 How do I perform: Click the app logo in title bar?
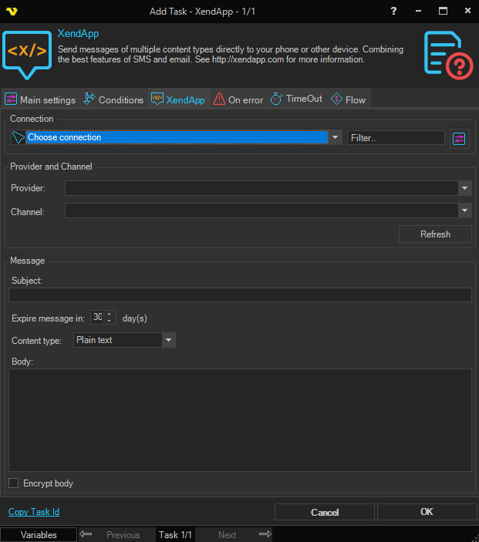10,11
